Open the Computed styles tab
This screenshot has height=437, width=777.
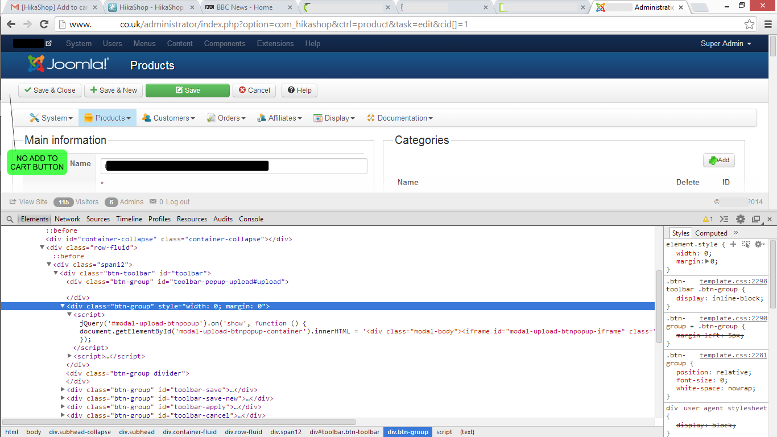[x=711, y=233]
